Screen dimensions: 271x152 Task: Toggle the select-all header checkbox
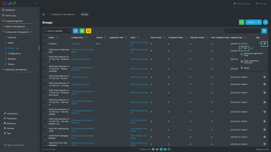coord(45,37)
